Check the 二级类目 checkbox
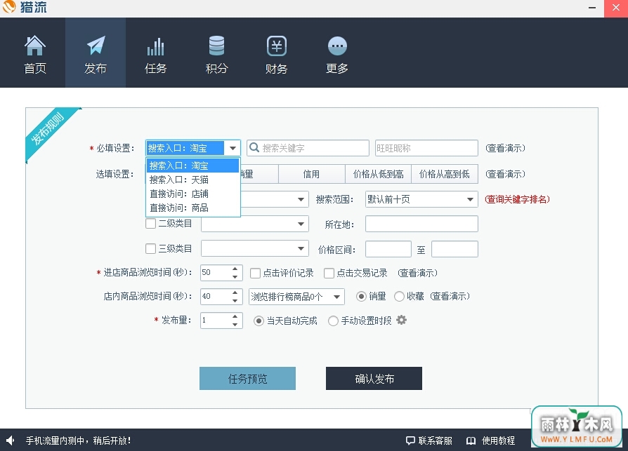Screen dimensions: 628x451 coord(150,223)
